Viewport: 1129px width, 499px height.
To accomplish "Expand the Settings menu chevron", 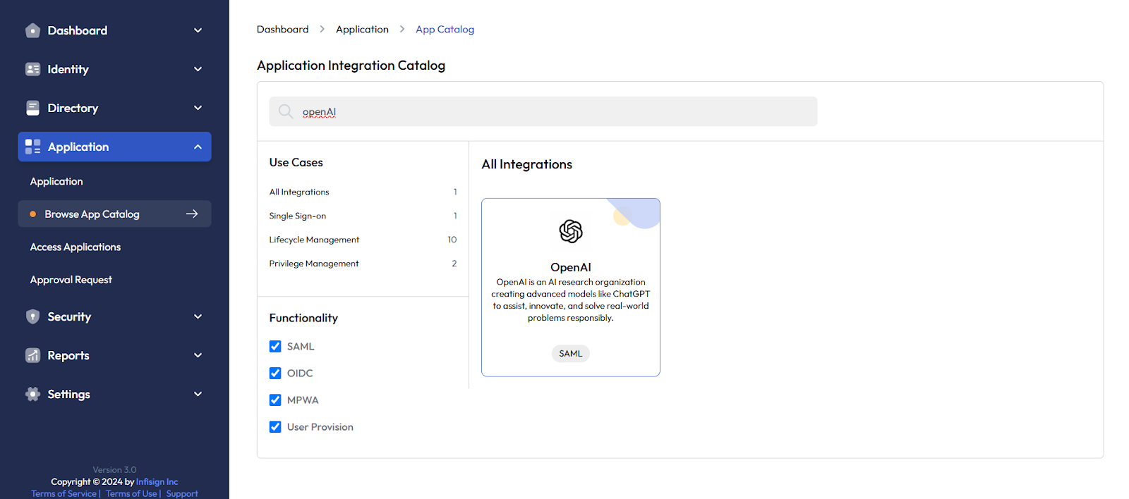I will click(198, 394).
